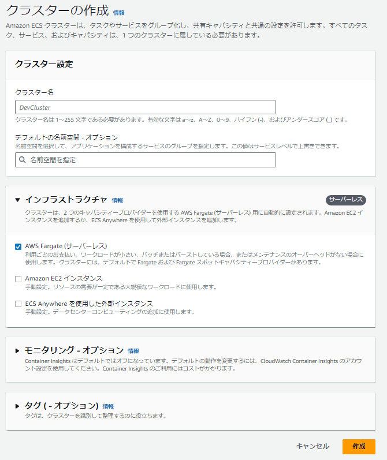This screenshot has height=460, width=387.
Task: Click the search magnifier icon in namespace field
Action: [22, 160]
